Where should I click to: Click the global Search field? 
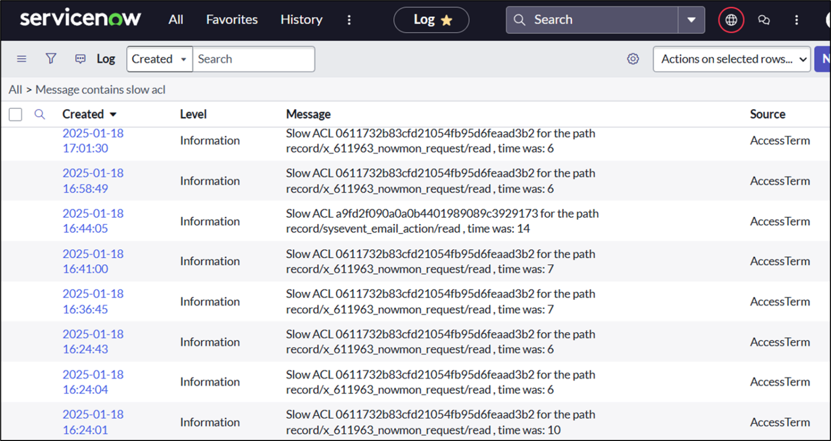click(592, 20)
